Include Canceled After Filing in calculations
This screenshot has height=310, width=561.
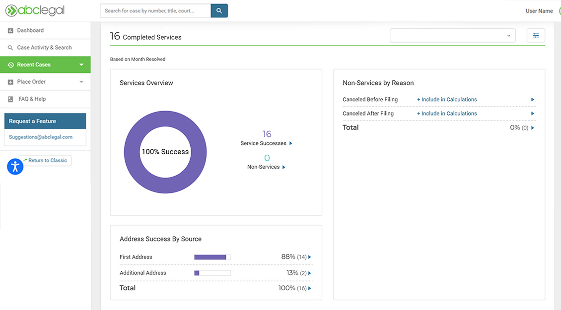click(447, 114)
